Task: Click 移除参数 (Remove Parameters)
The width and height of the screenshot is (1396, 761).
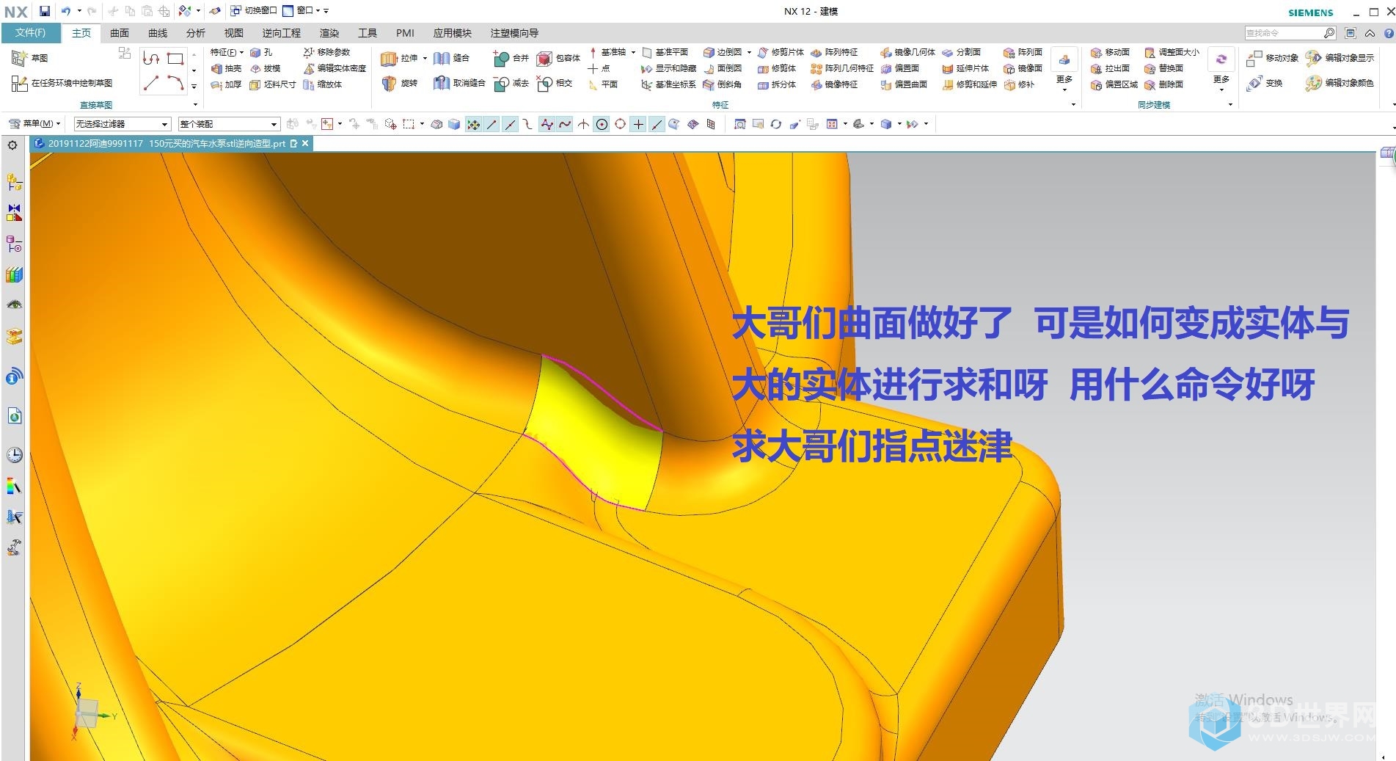Action: click(327, 52)
